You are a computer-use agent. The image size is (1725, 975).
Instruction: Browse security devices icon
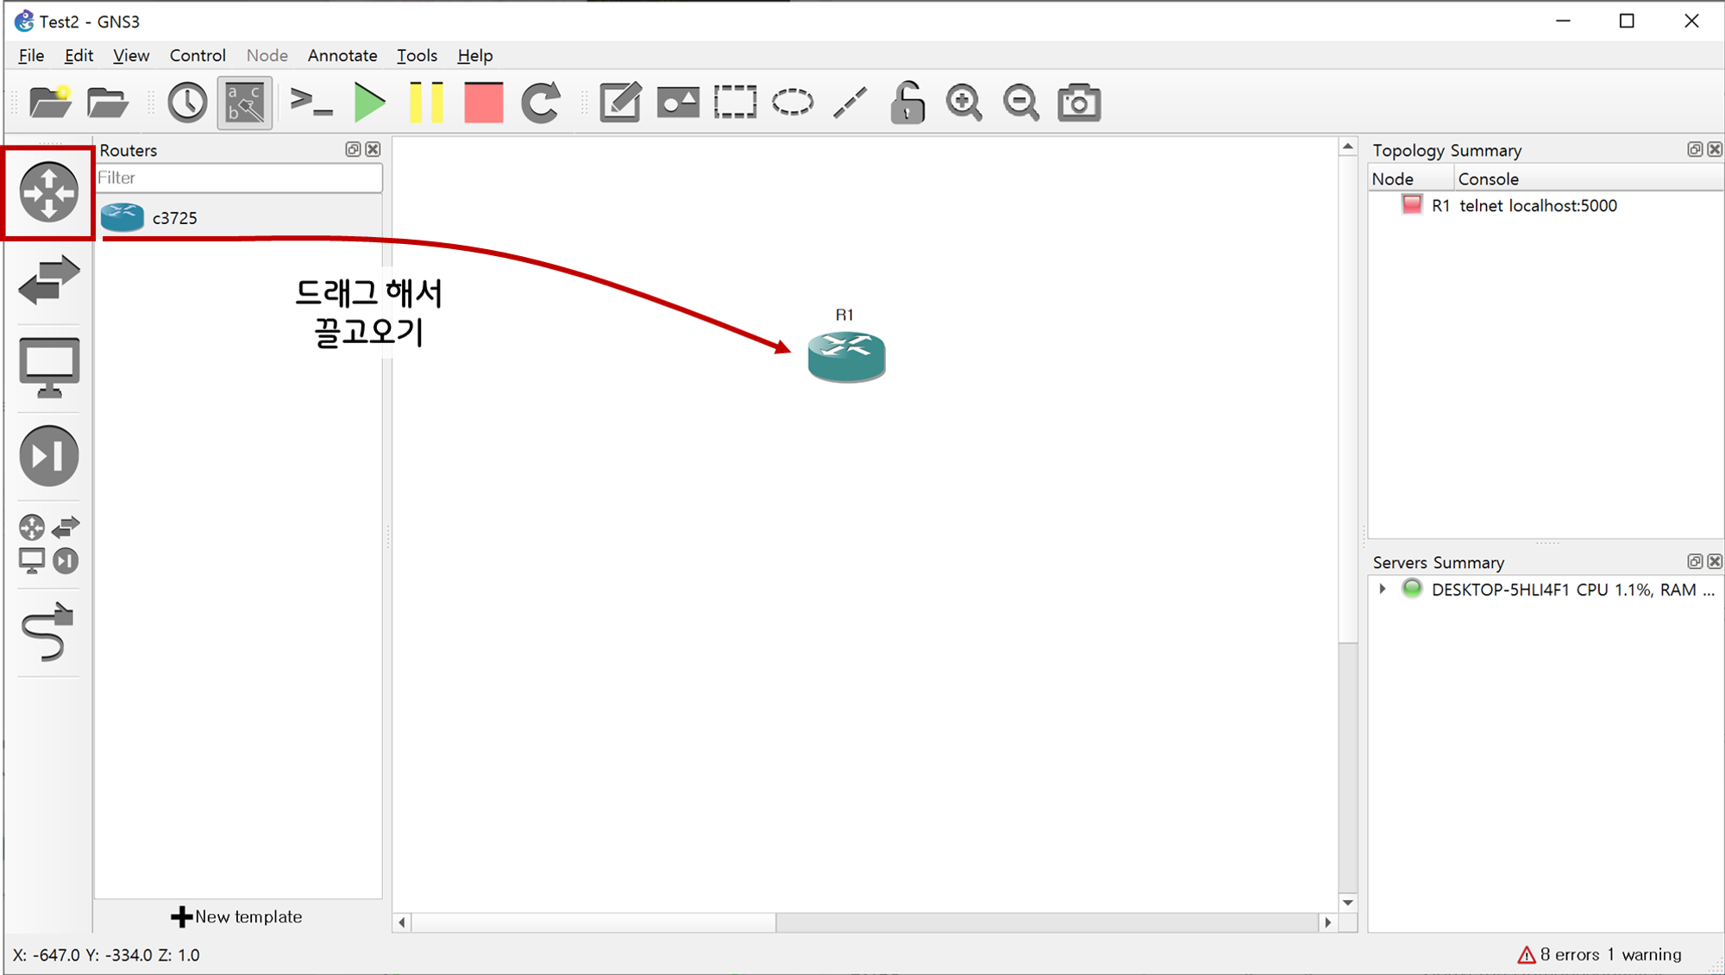click(x=49, y=455)
